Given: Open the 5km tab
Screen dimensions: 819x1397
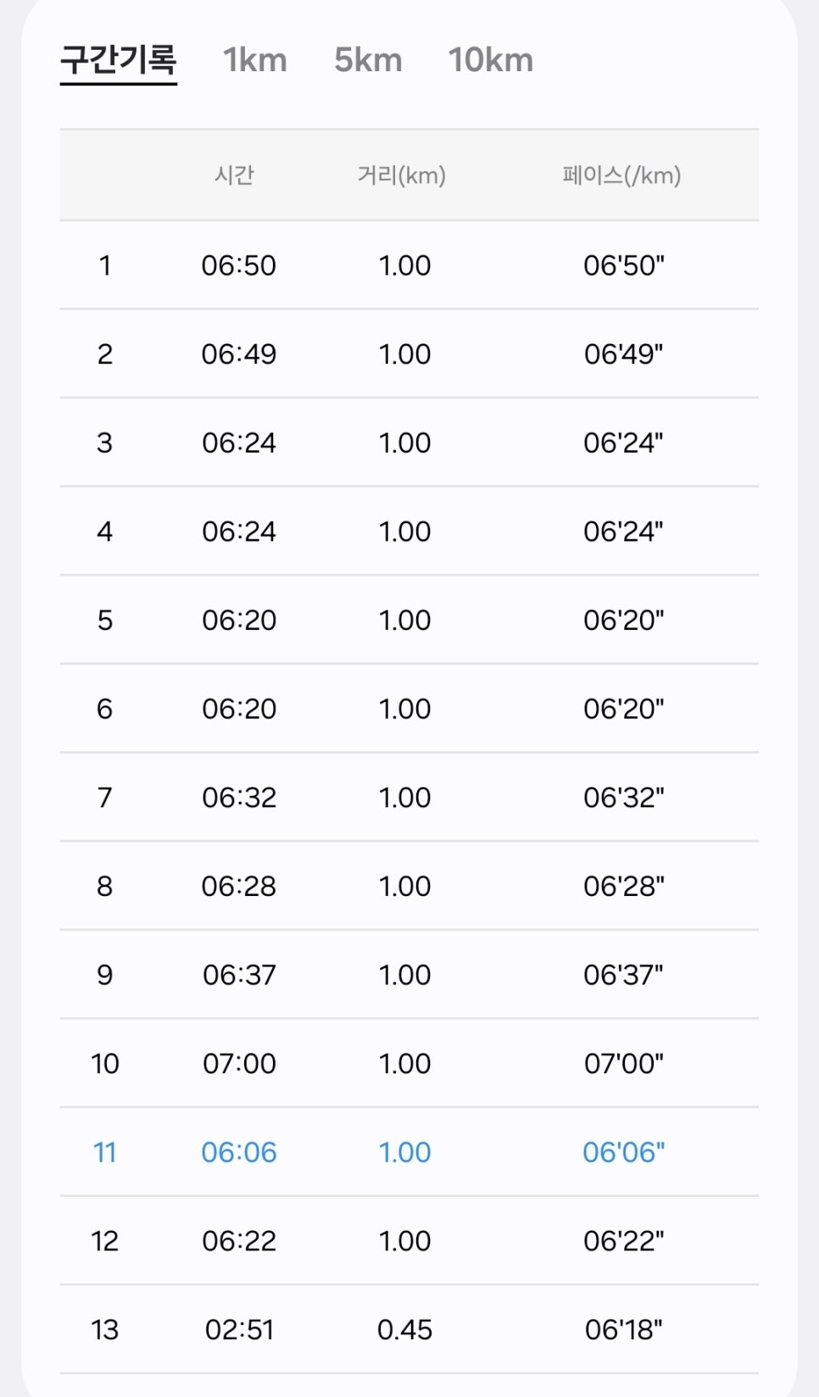Looking at the screenshot, I should (x=368, y=60).
